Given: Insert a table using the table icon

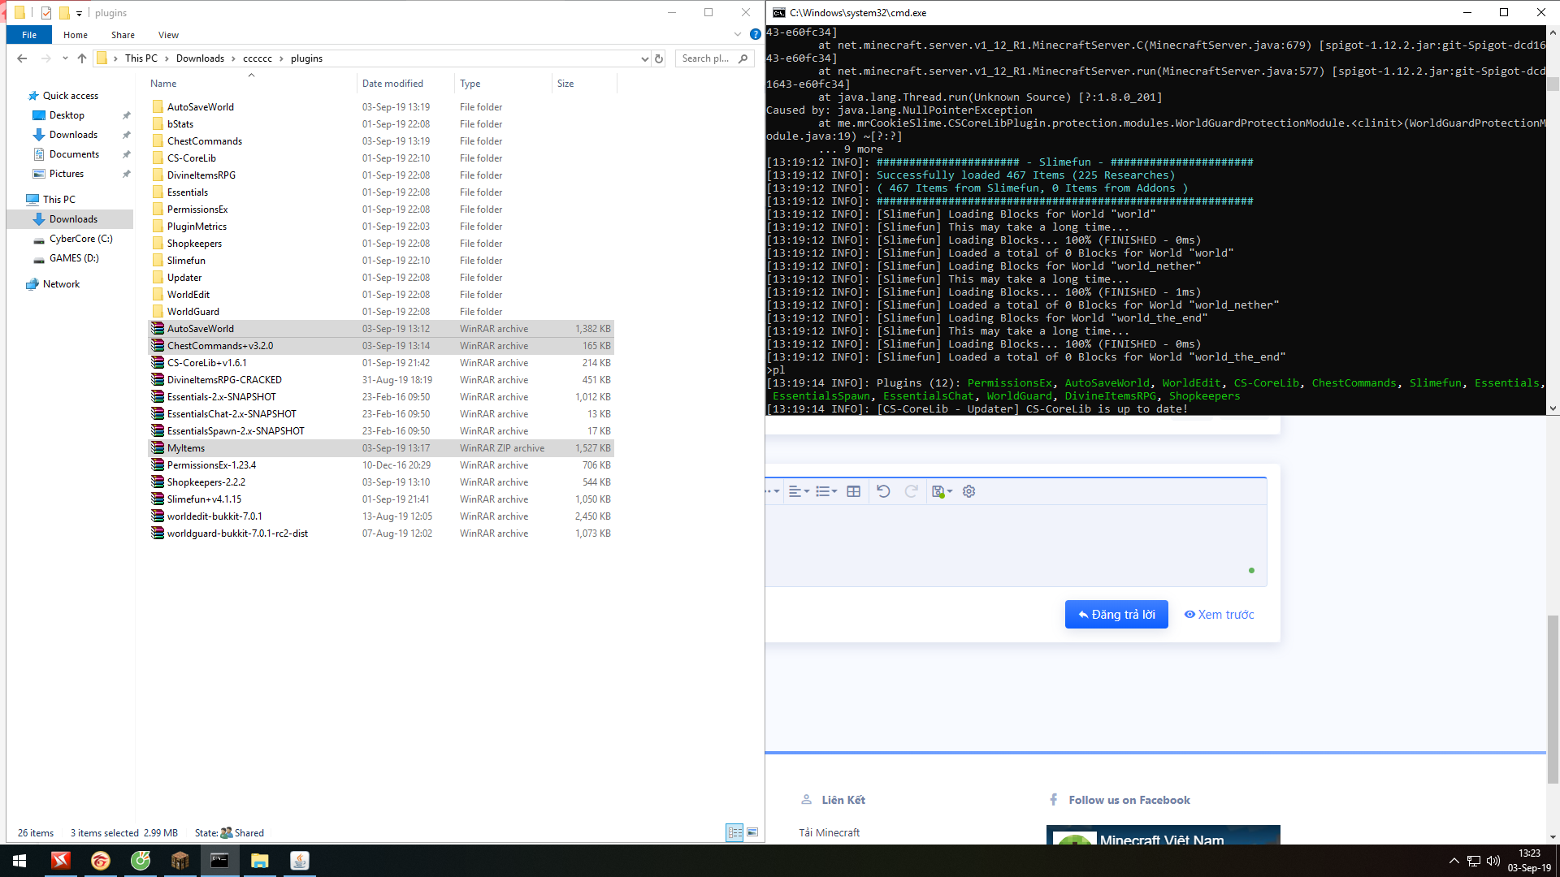Looking at the screenshot, I should pos(853,491).
